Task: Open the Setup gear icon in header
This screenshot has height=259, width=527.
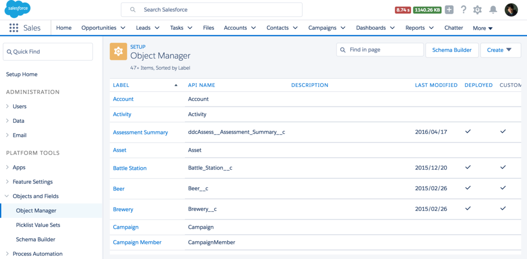Action: coord(478,10)
